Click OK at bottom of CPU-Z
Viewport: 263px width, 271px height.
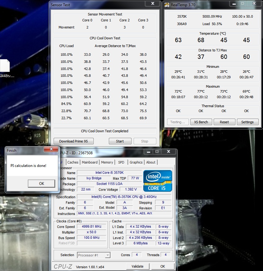pyautogui.click(x=163, y=266)
